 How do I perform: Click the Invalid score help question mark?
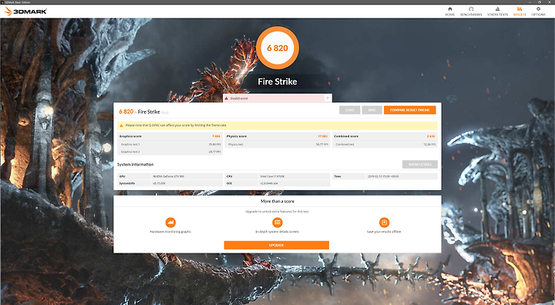(x=328, y=99)
